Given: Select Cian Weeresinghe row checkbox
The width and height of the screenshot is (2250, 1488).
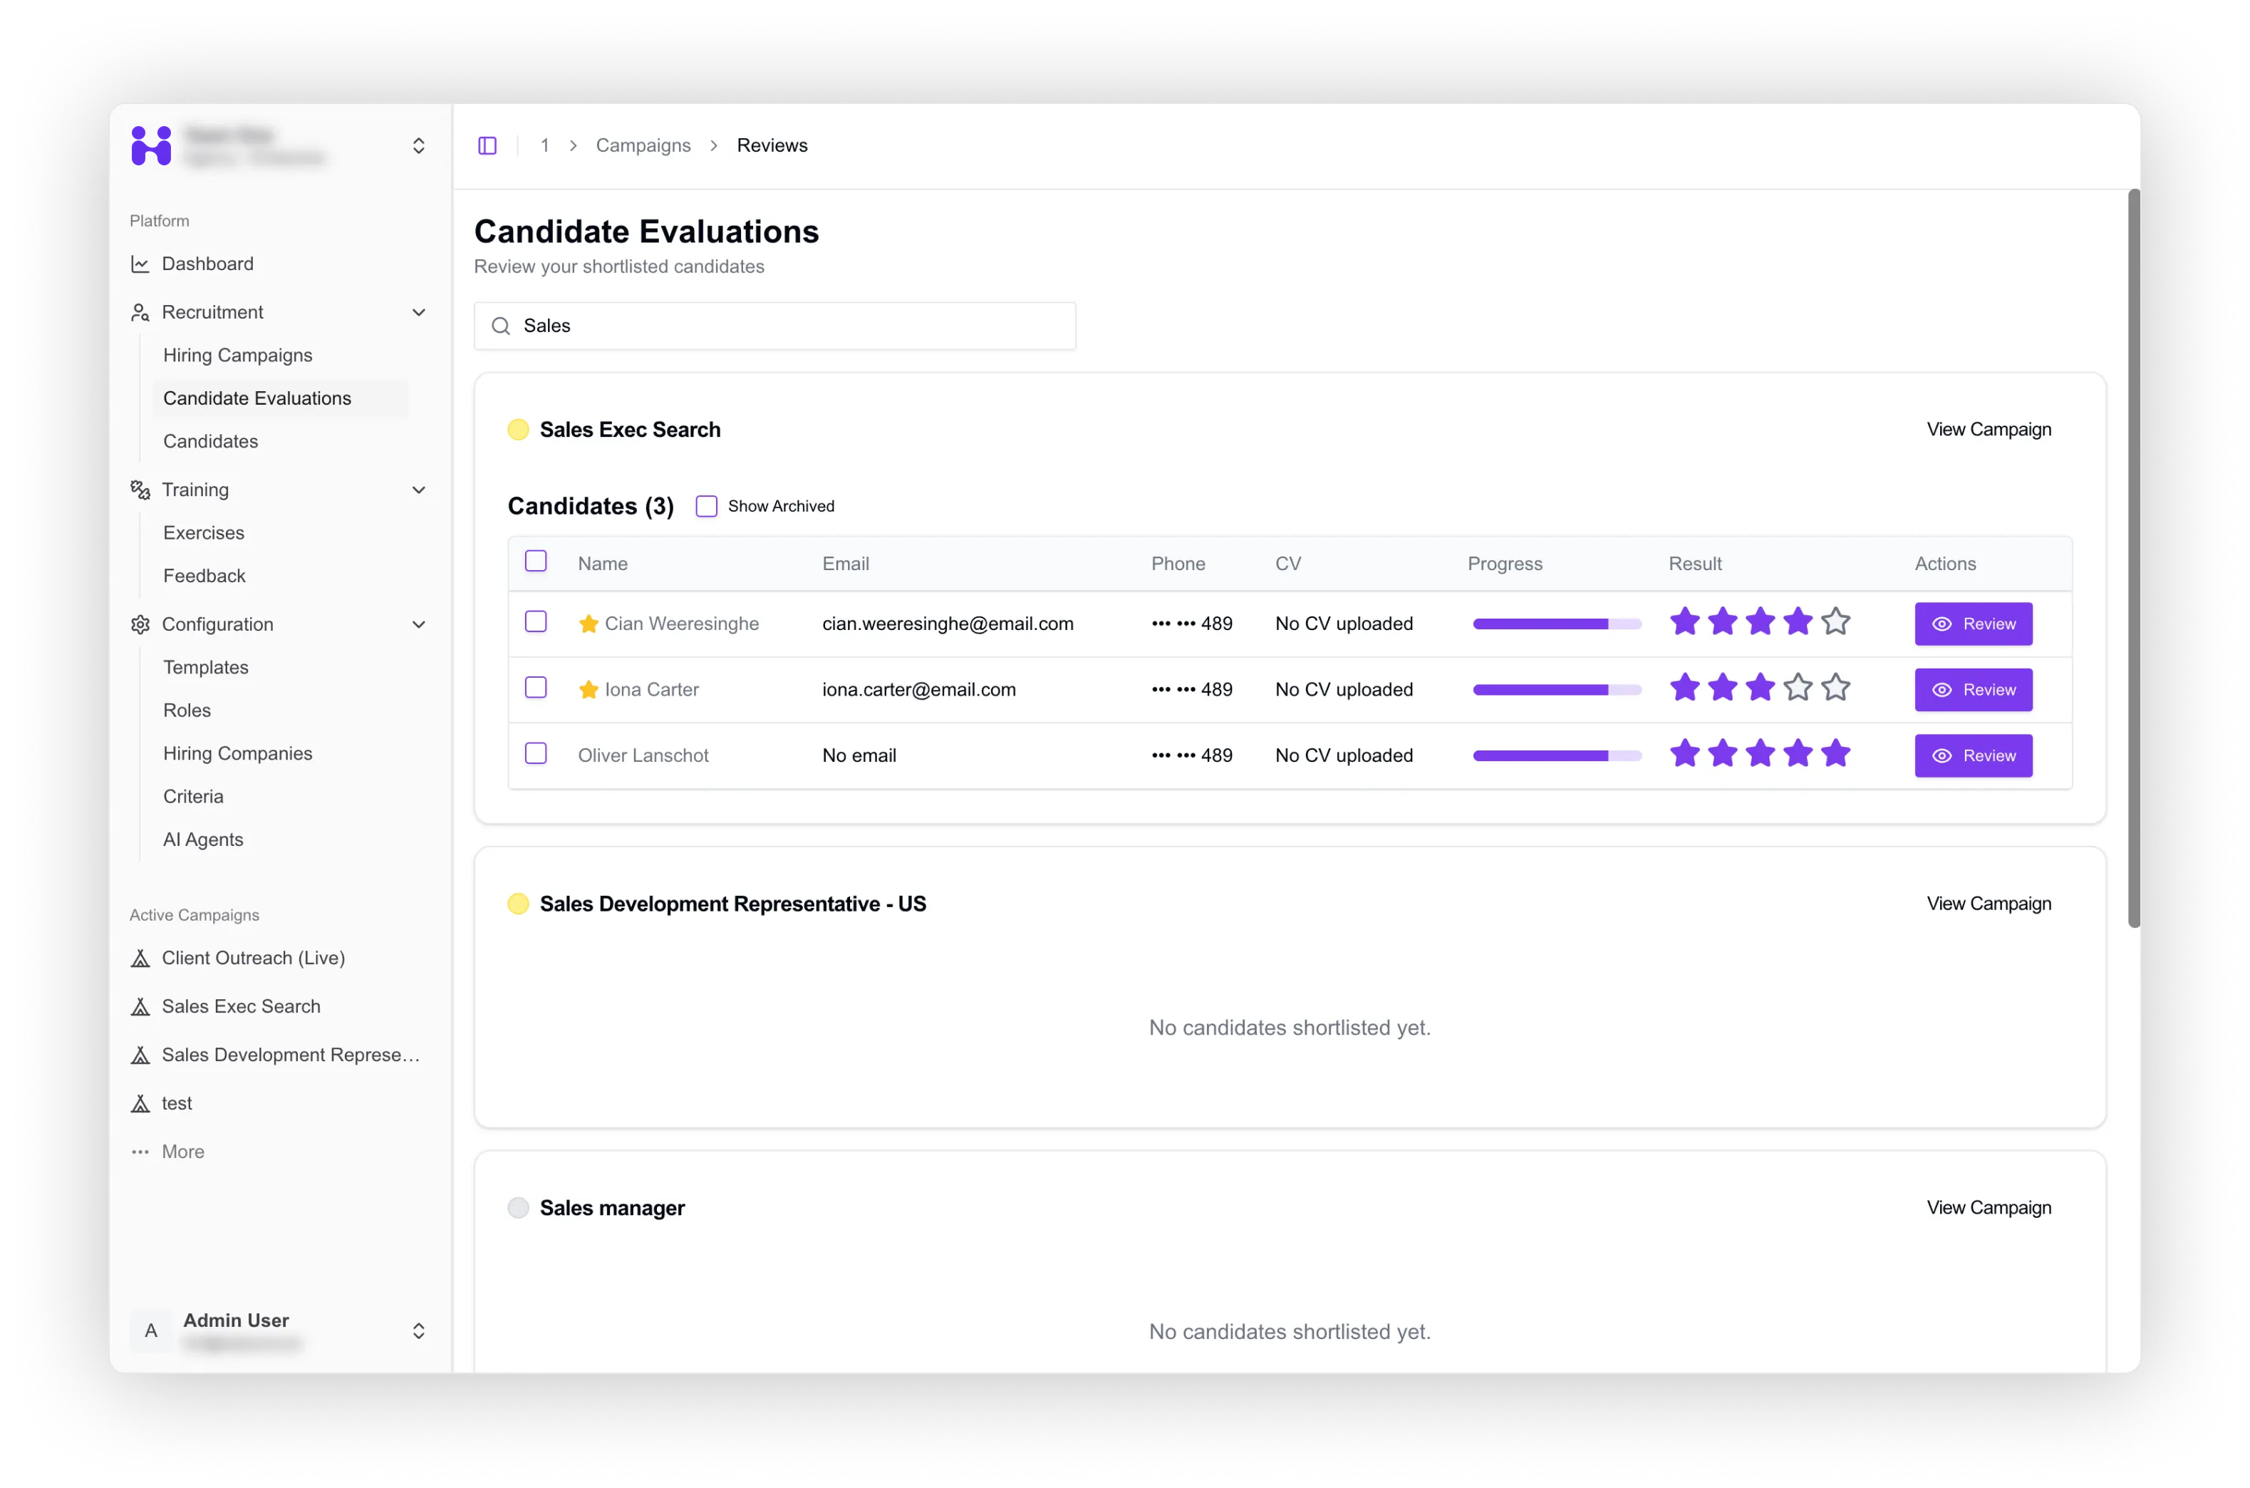Looking at the screenshot, I should click(536, 621).
